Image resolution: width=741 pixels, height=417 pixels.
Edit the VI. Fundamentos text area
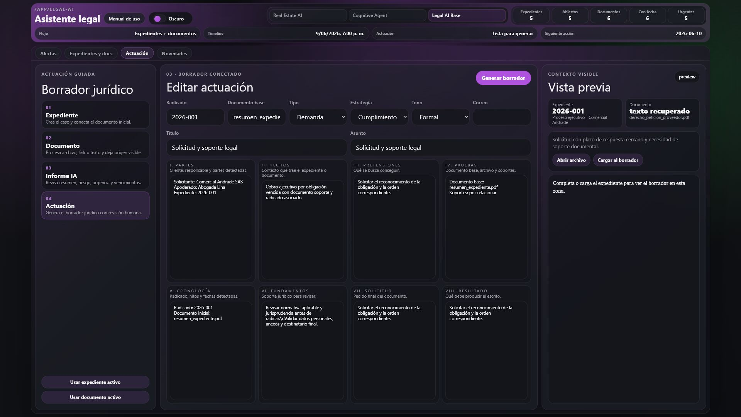303,351
